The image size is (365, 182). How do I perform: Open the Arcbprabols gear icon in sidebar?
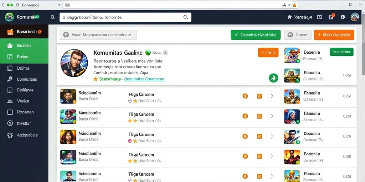click(10, 135)
